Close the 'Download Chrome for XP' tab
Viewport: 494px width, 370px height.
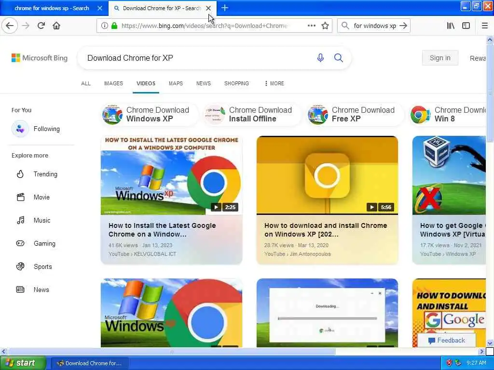pos(208,8)
